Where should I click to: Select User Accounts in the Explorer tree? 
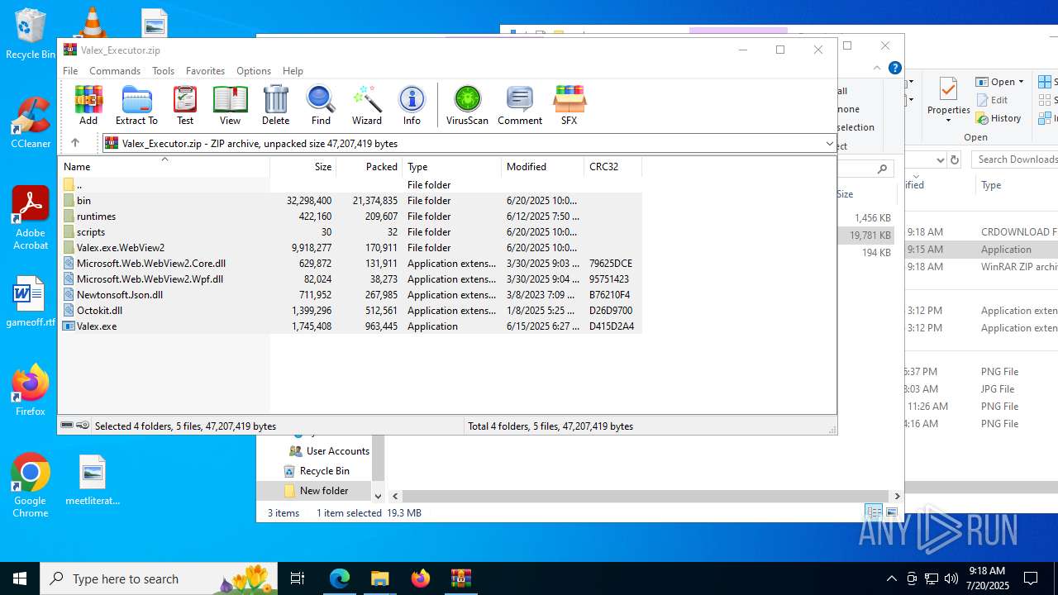[x=328, y=450]
